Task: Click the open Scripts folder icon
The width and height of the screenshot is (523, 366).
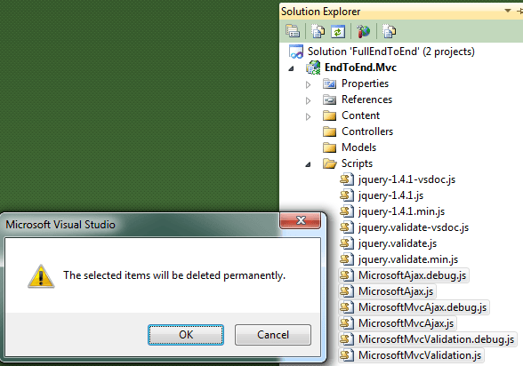Action: click(330, 163)
